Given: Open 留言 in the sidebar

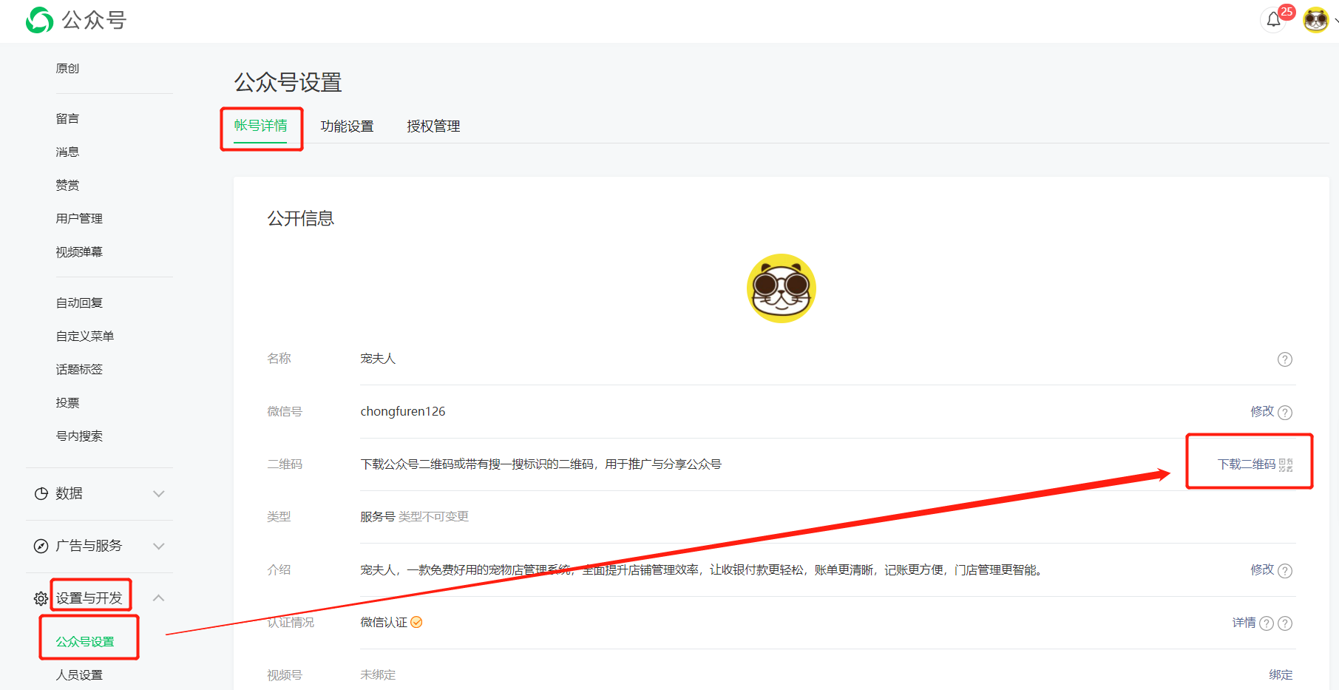Looking at the screenshot, I should [67, 118].
